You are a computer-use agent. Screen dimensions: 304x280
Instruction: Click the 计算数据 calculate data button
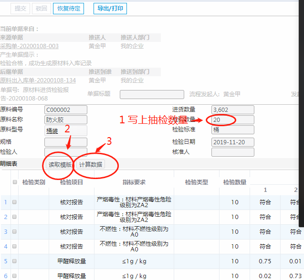91,165
